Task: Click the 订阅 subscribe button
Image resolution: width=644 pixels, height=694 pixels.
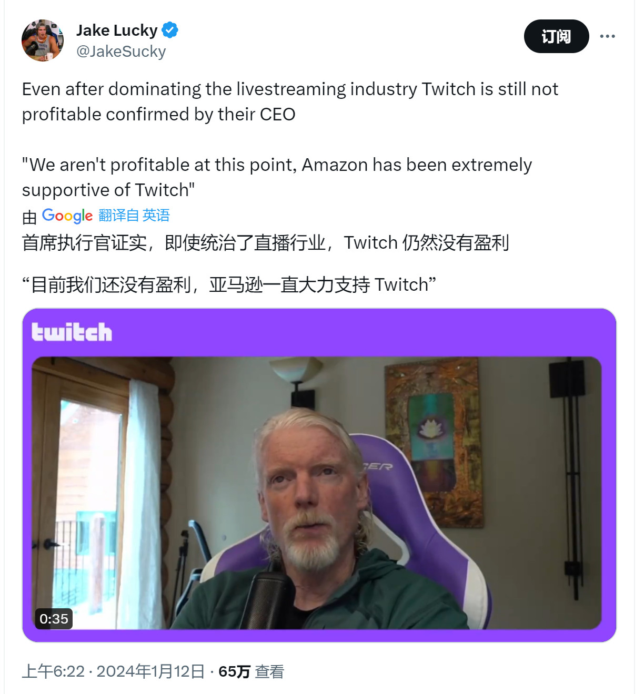Action: (x=556, y=36)
